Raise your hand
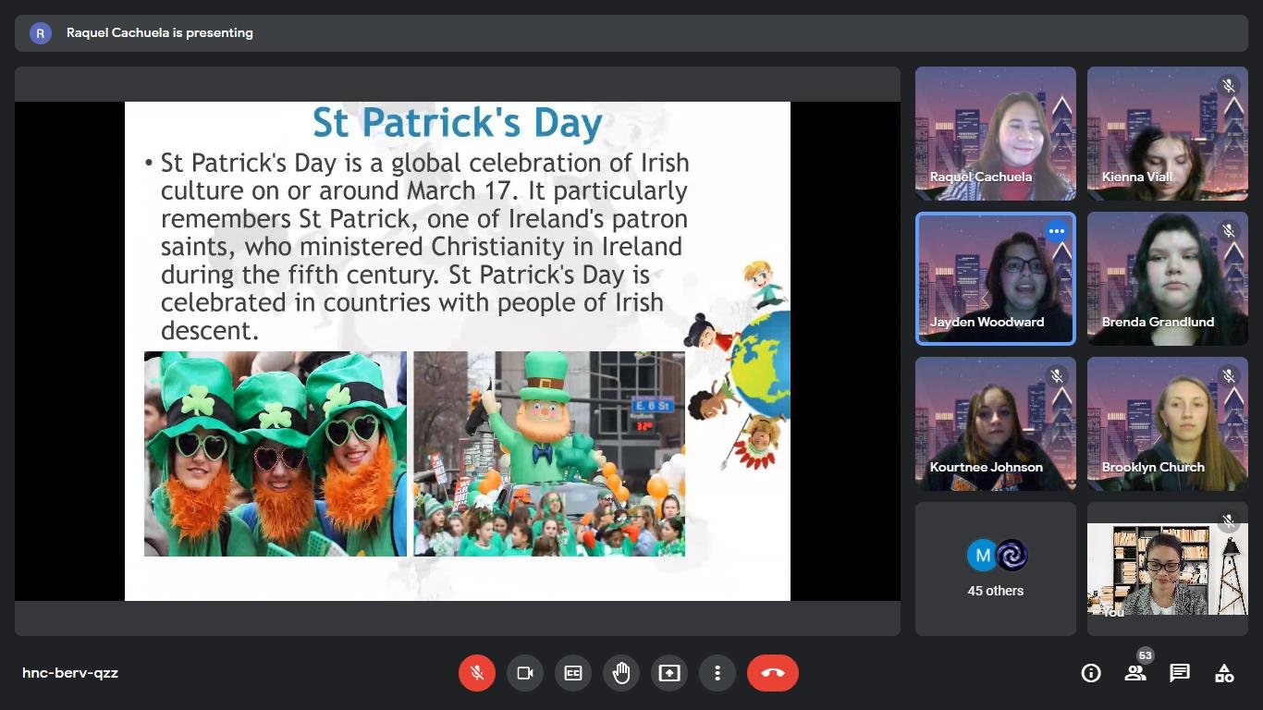The image size is (1263, 710). point(621,673)
